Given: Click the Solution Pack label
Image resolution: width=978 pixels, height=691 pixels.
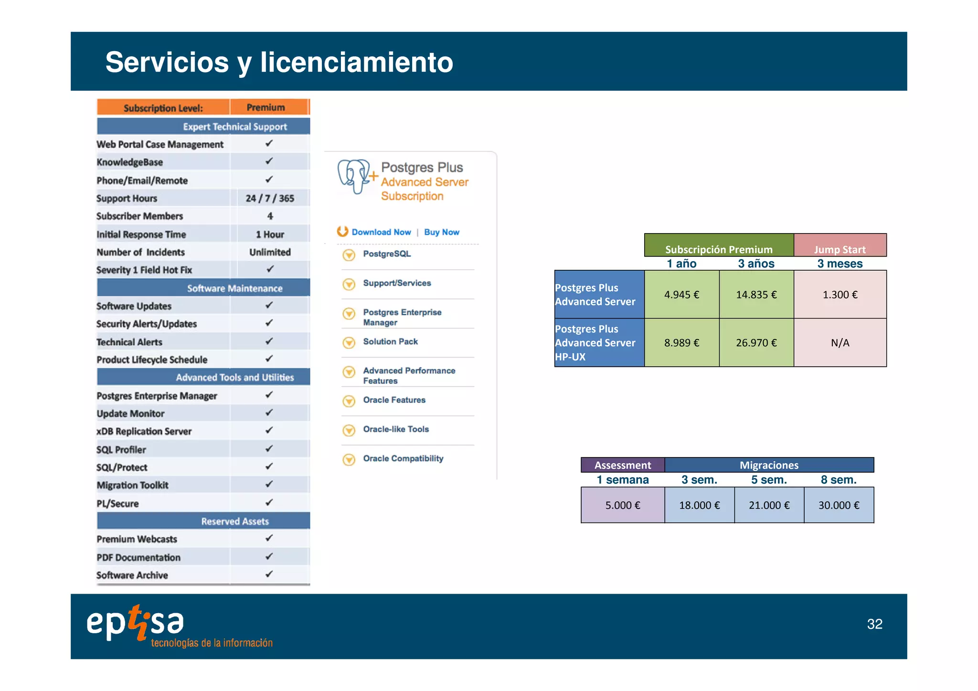Looking at the screenshot, I should click(390, 341).
